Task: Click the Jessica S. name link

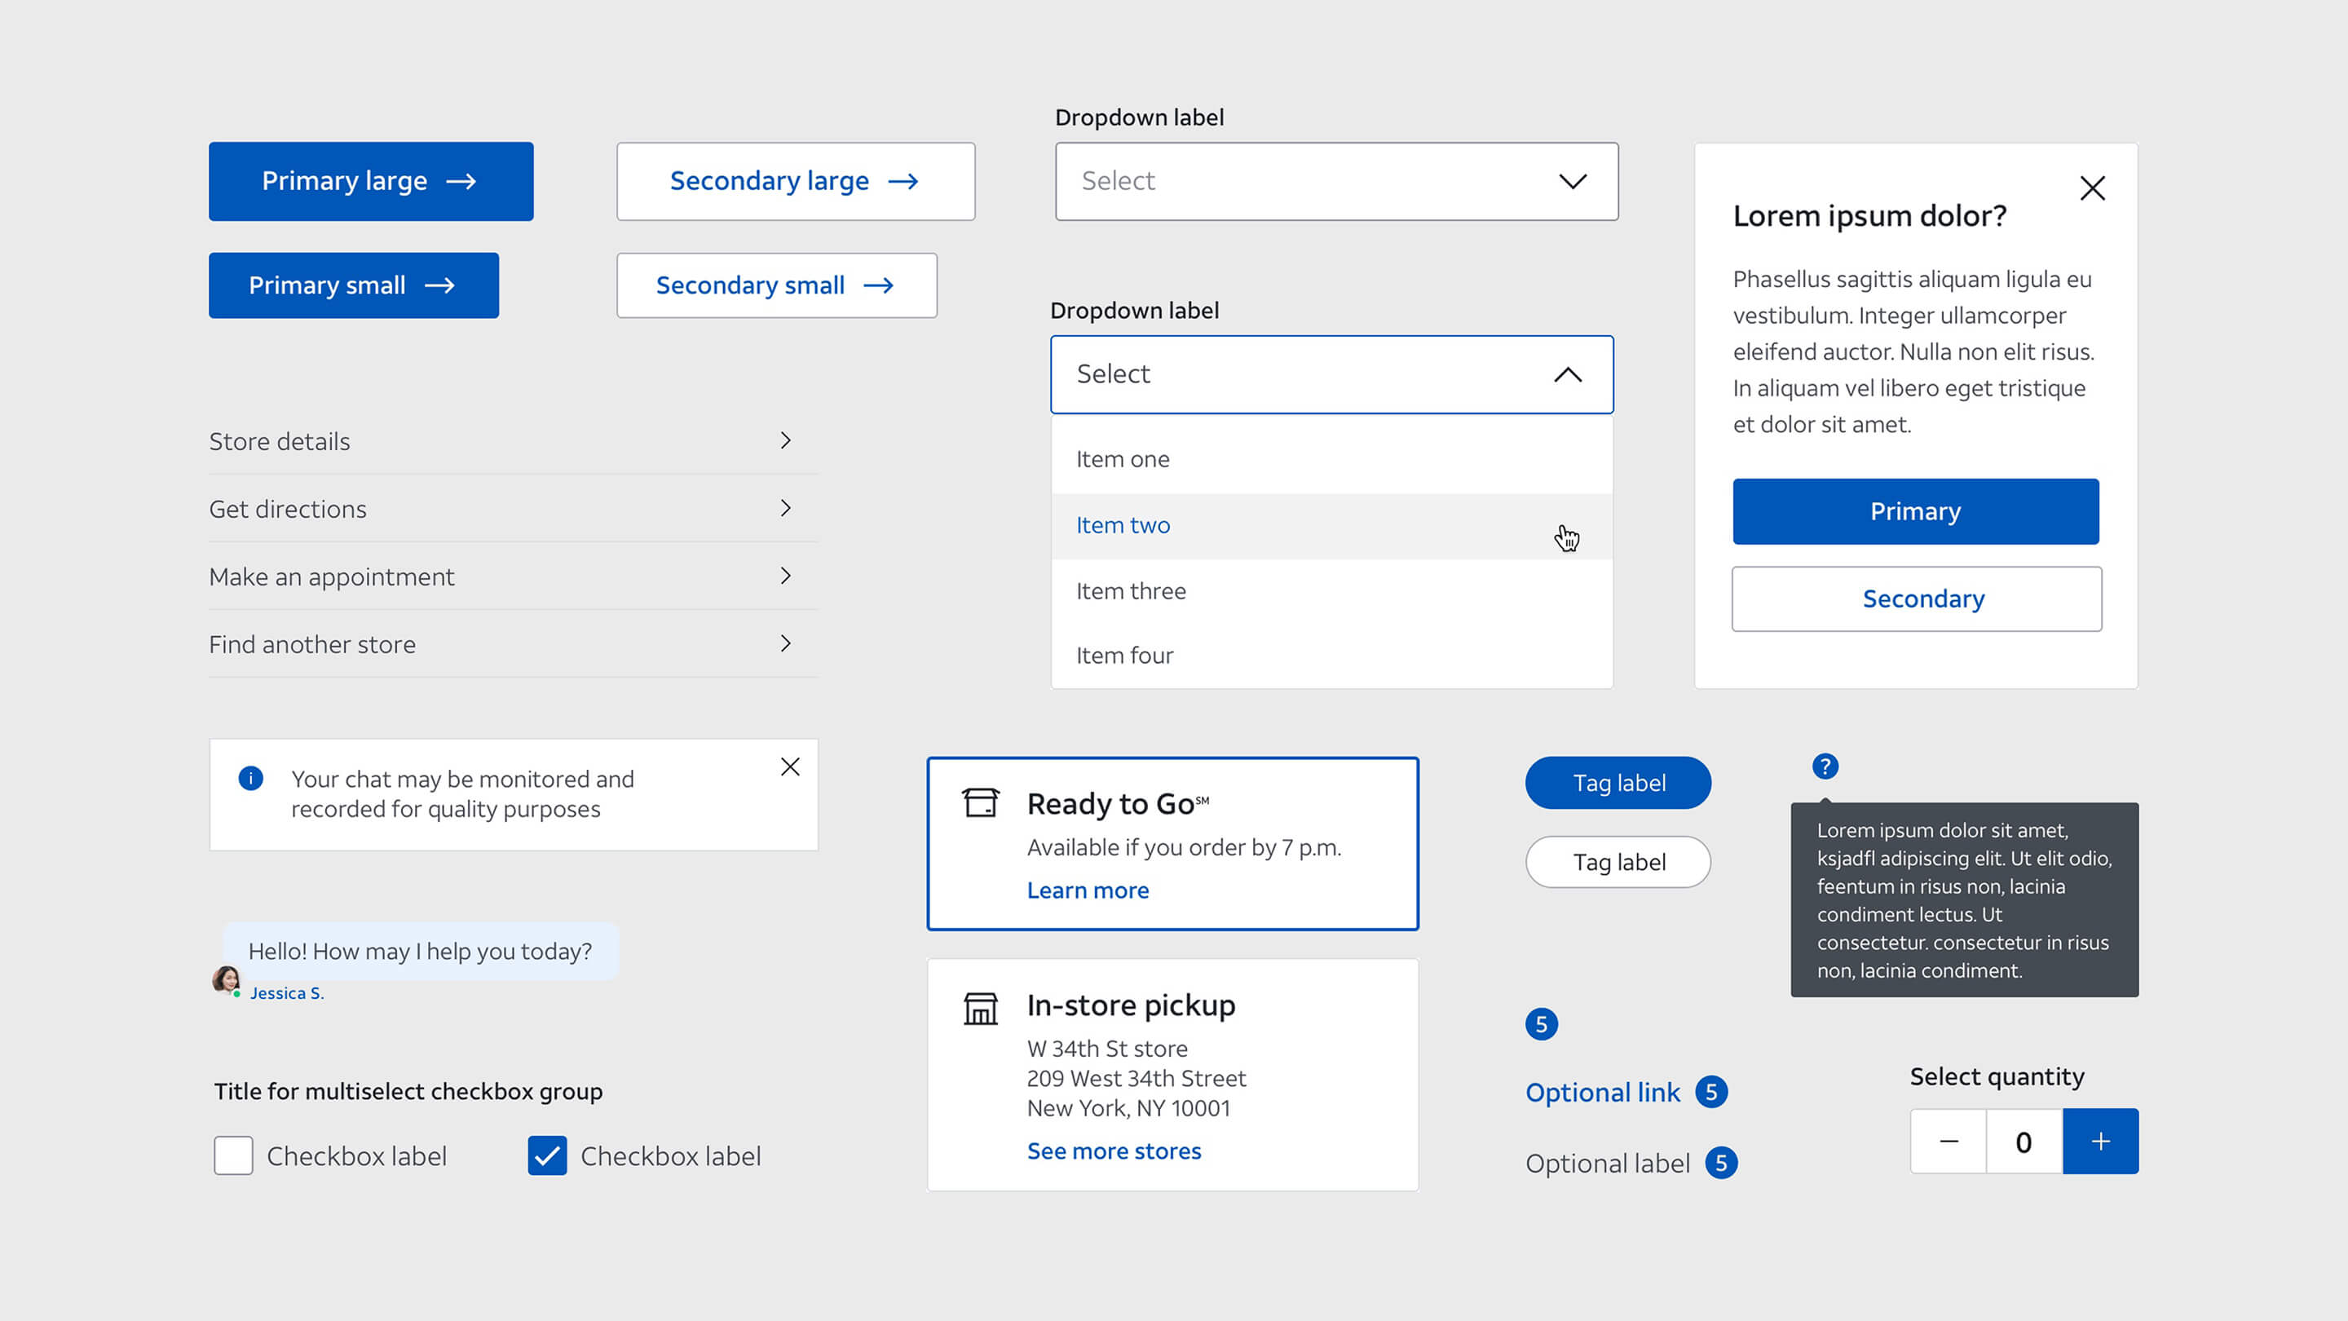Action: pyautogui.click(x=287, y=994)
